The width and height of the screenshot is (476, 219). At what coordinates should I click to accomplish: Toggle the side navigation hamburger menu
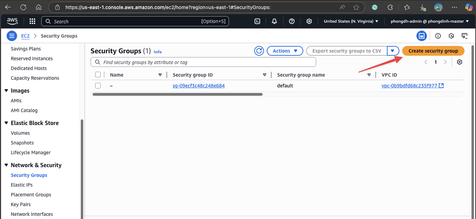click(x=12, y=36)
